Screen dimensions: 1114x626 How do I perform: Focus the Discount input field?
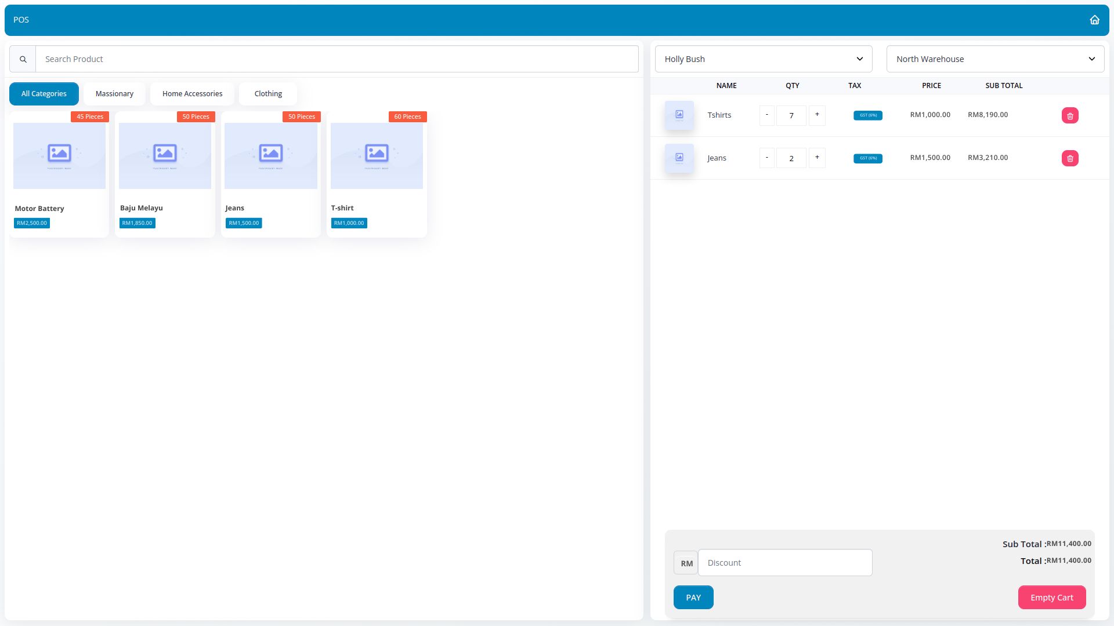pos(784,563)
